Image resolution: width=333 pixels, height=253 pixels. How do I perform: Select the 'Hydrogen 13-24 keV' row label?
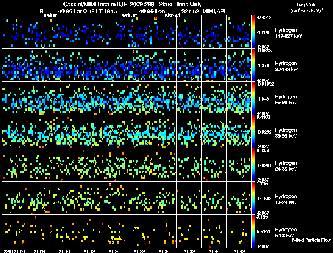[x=286, y=199]
